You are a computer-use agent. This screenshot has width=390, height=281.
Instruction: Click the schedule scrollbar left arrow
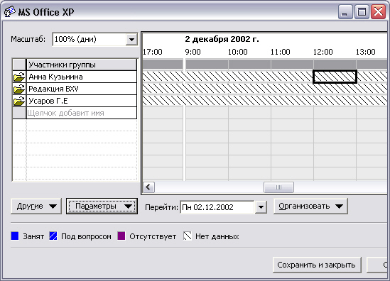tap(148, 187)
